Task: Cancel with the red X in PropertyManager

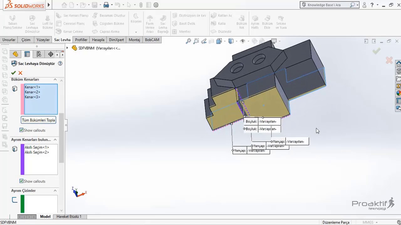Action: pos(20,73)
